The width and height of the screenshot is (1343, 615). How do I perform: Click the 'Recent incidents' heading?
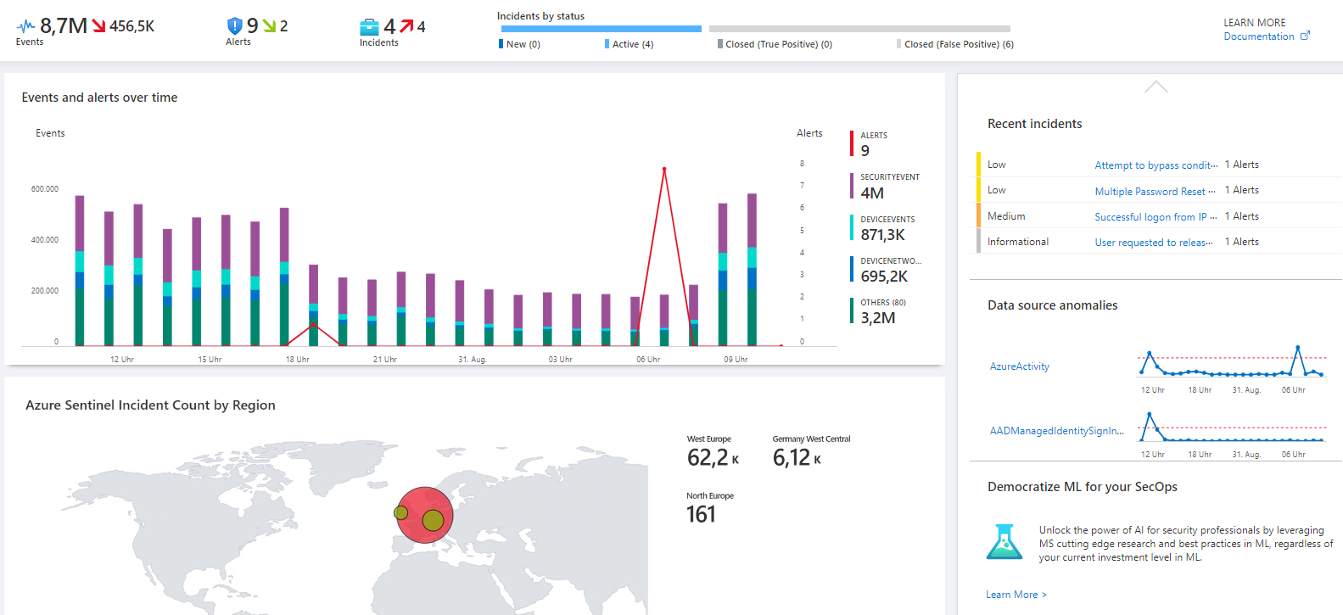tap(1034, 124)
